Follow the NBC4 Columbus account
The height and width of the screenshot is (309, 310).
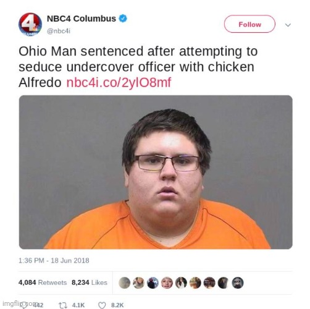249,24
